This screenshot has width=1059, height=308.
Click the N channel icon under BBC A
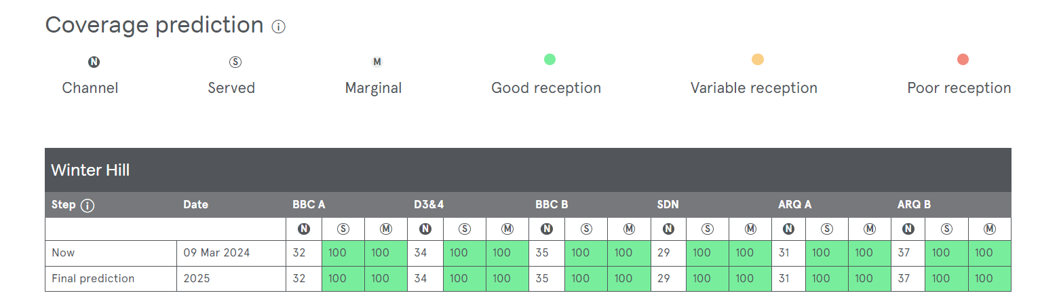tap(304, 229)
